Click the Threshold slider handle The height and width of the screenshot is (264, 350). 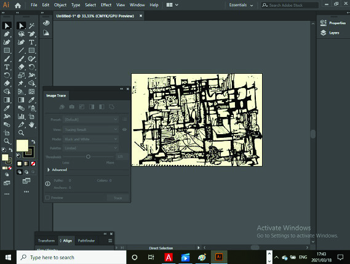pos(88,156)
